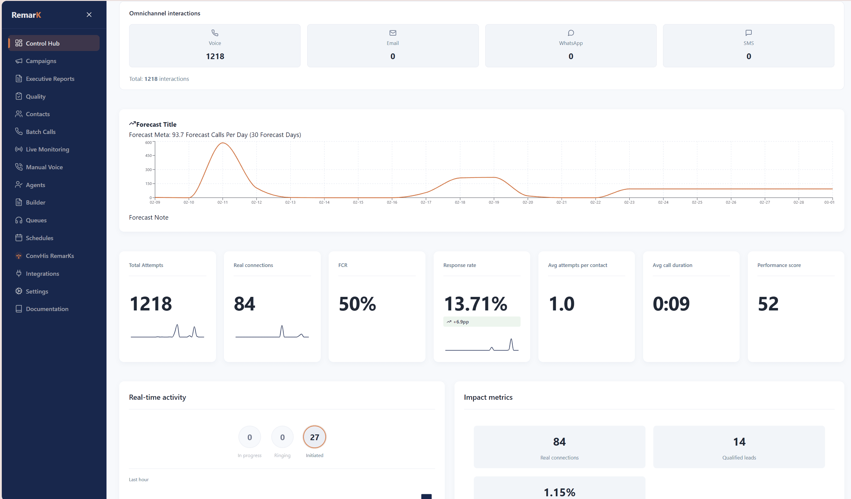
Task: Click the Settings gear icon
Action: [x=19, y=291]
